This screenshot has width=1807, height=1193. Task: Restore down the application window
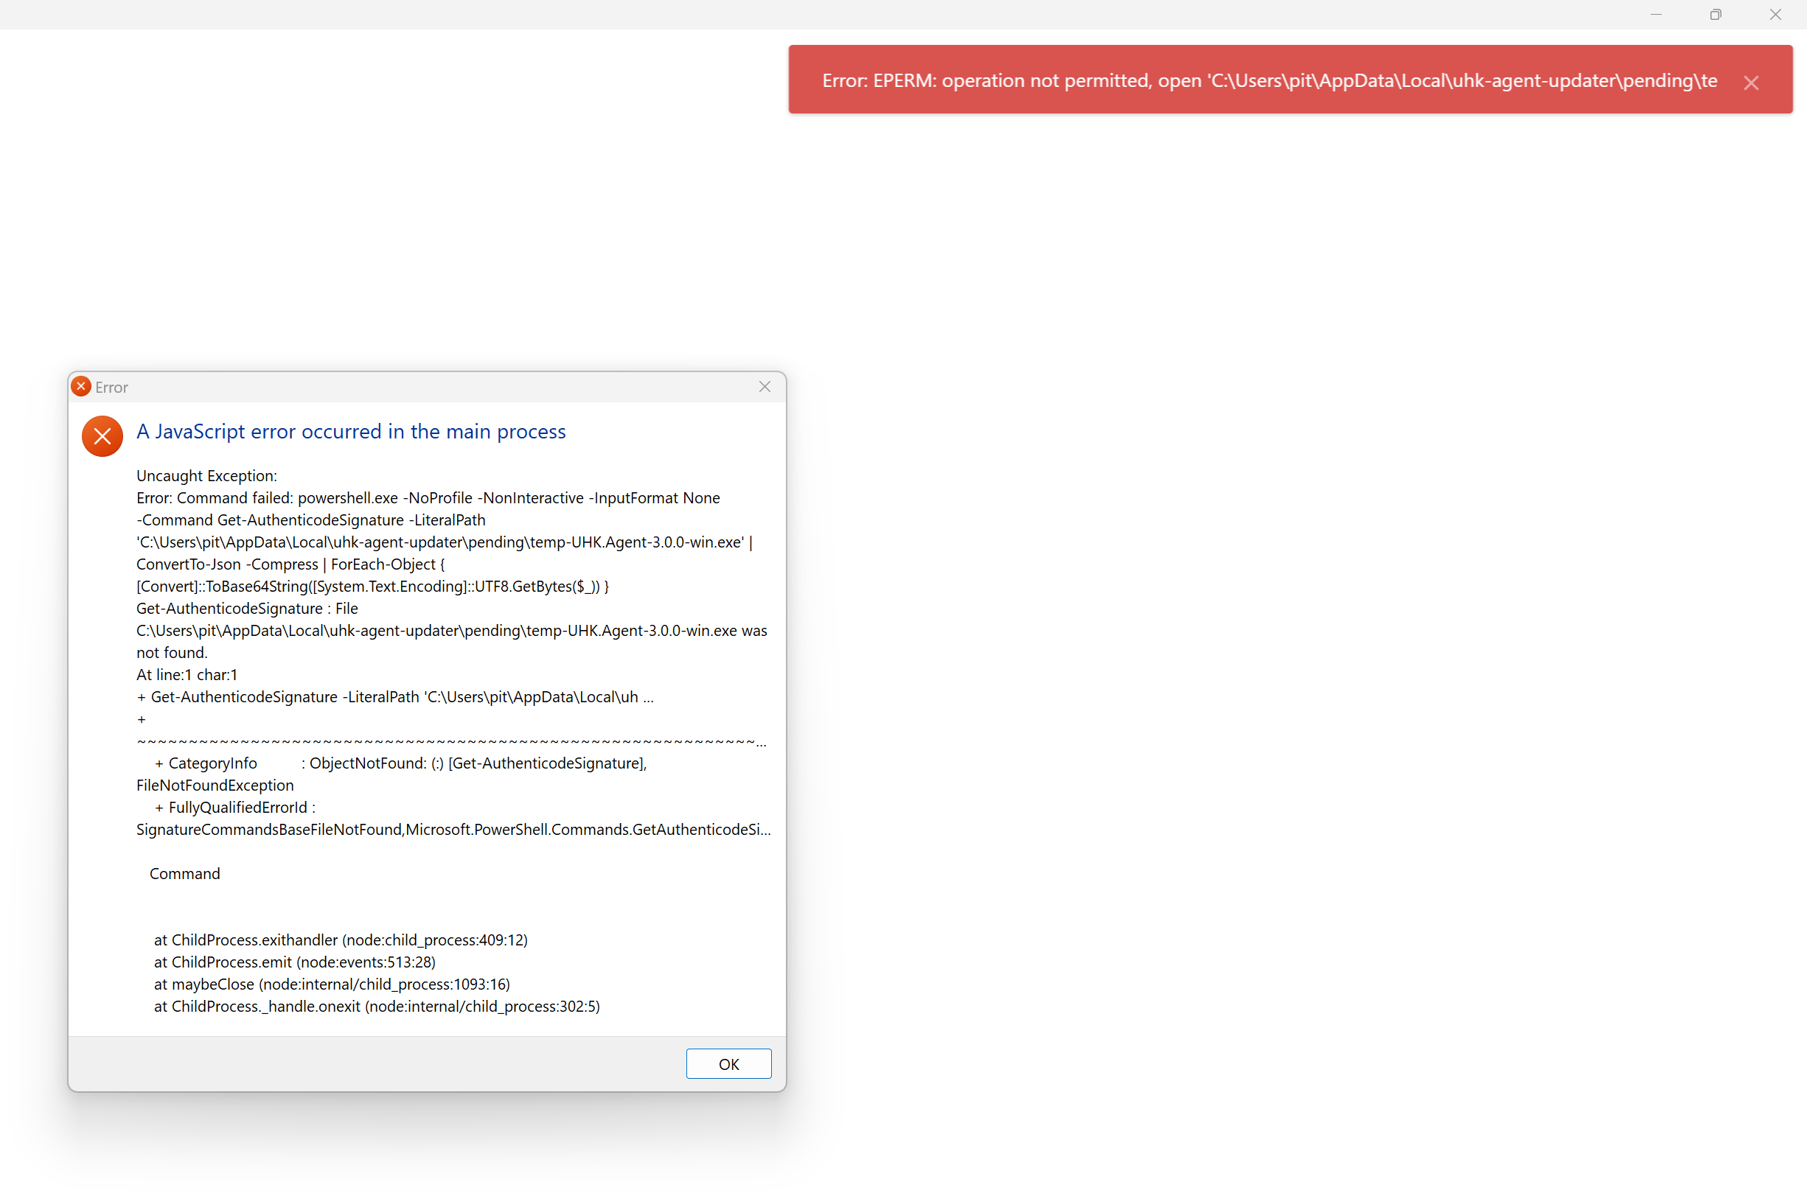click(1715, 15)
